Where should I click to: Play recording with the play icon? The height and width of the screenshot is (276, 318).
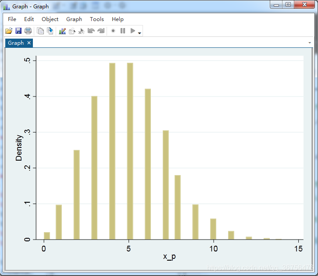point(133,31)
